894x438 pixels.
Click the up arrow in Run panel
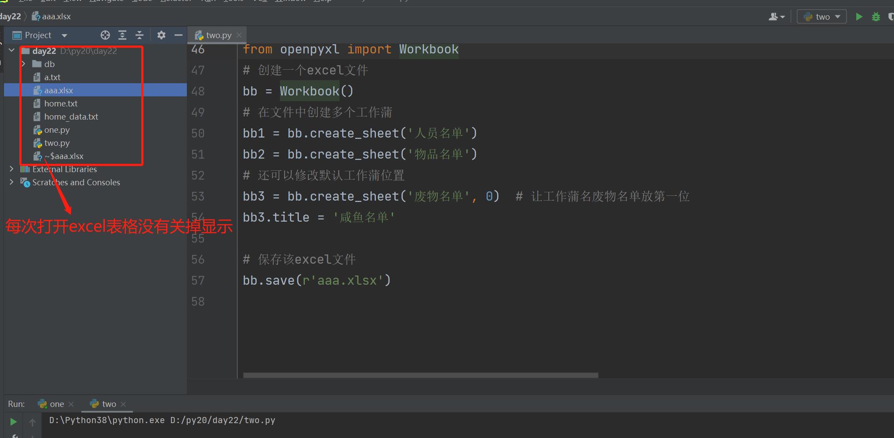[32, 422]
